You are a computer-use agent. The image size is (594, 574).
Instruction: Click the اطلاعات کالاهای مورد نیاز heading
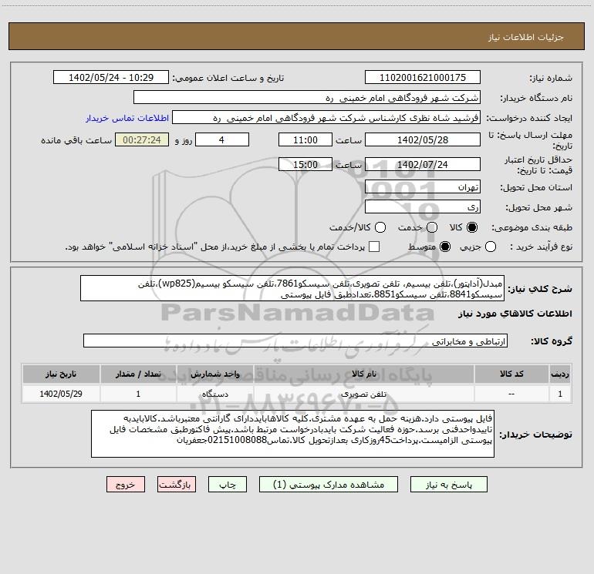pyautogui.click(x=515, y=314)
